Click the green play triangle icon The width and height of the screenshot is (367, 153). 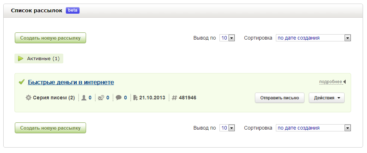21,58
